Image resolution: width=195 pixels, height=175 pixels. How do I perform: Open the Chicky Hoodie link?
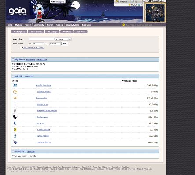44,130
